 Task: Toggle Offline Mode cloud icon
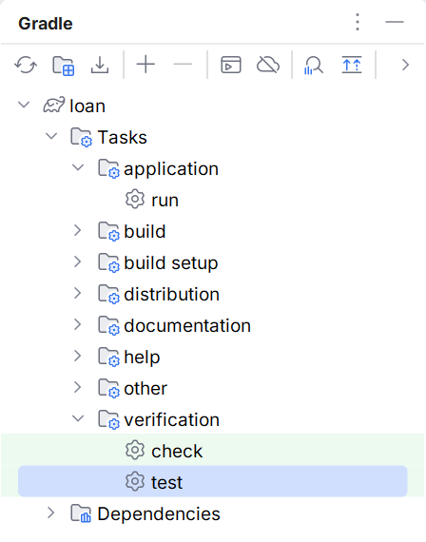coord(268,65)
